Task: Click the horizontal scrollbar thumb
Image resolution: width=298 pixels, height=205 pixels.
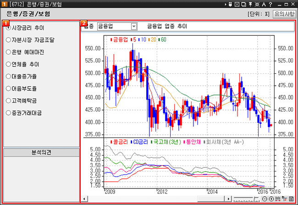Action: click(x=211, y=199)
